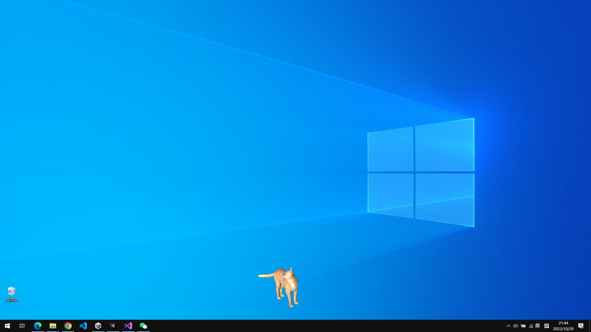Click the 拼 pinyin IME icon

point(547,326)
